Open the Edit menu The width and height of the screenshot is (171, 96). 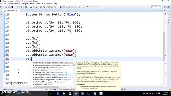pos(5,3)
